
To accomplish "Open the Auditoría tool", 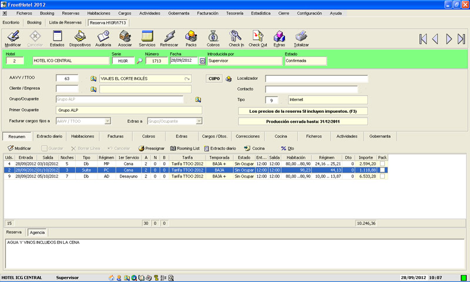I will pos(103,36).
